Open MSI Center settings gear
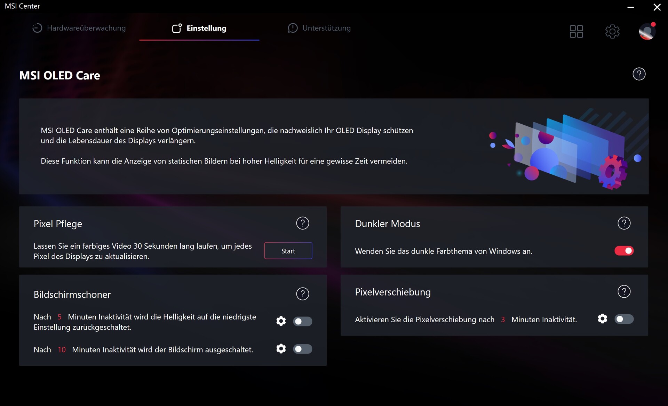The height and width of the screenshot is (406, 668). click(612, 32)
